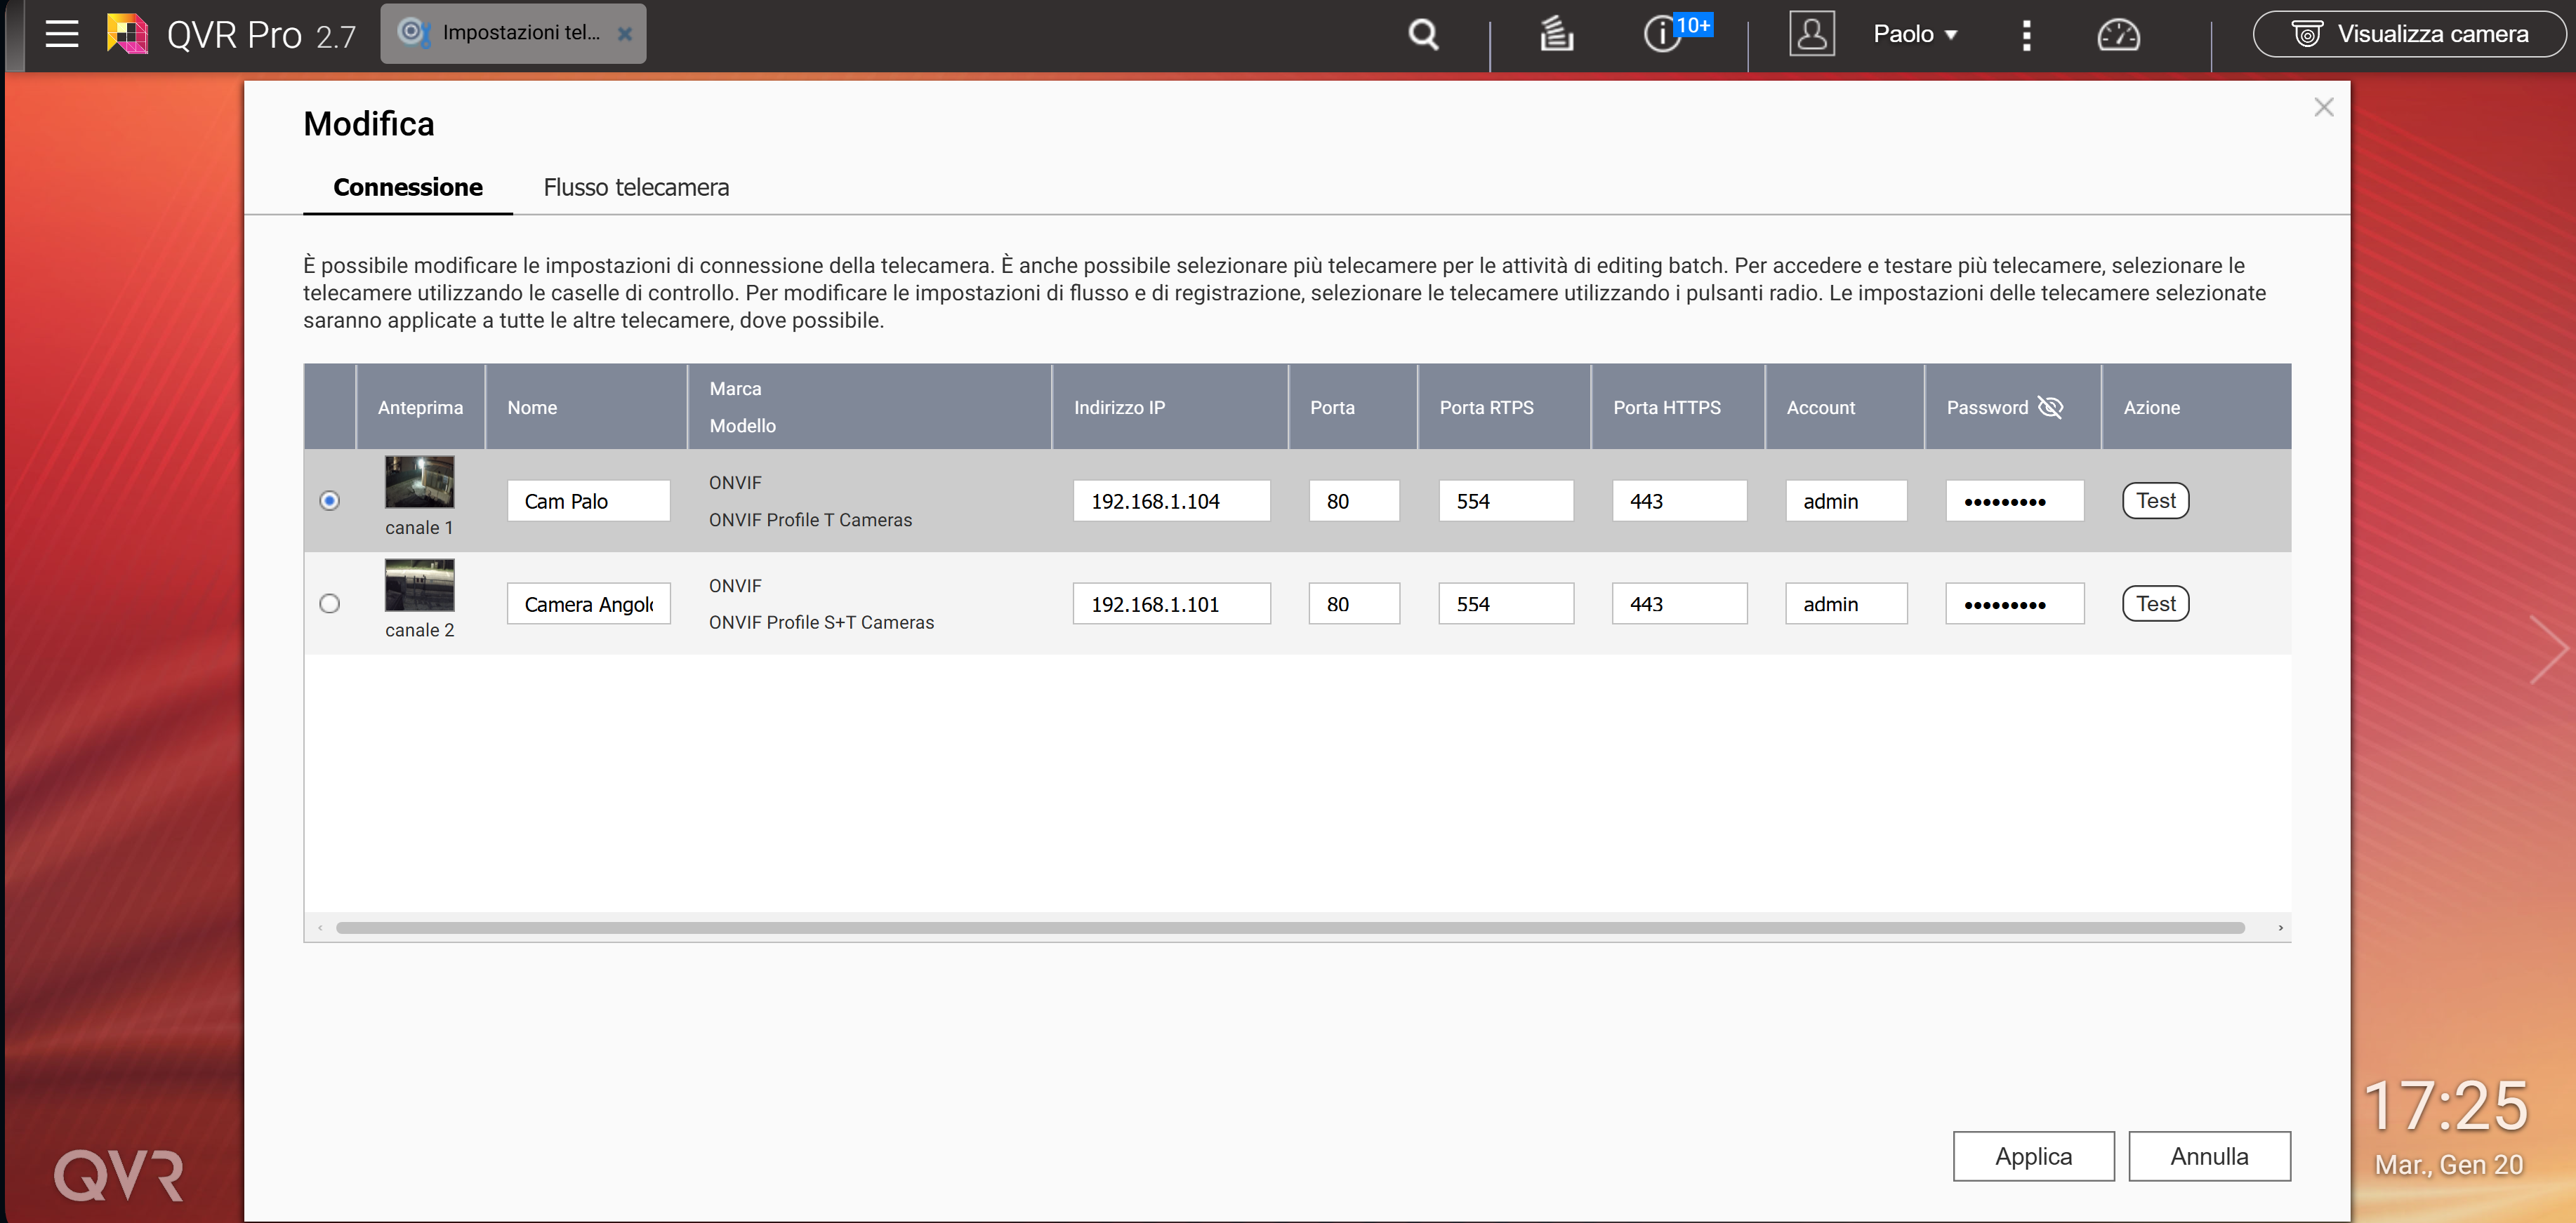
Task: Open the hamburger main menu
Action: [x=62, y=34]
